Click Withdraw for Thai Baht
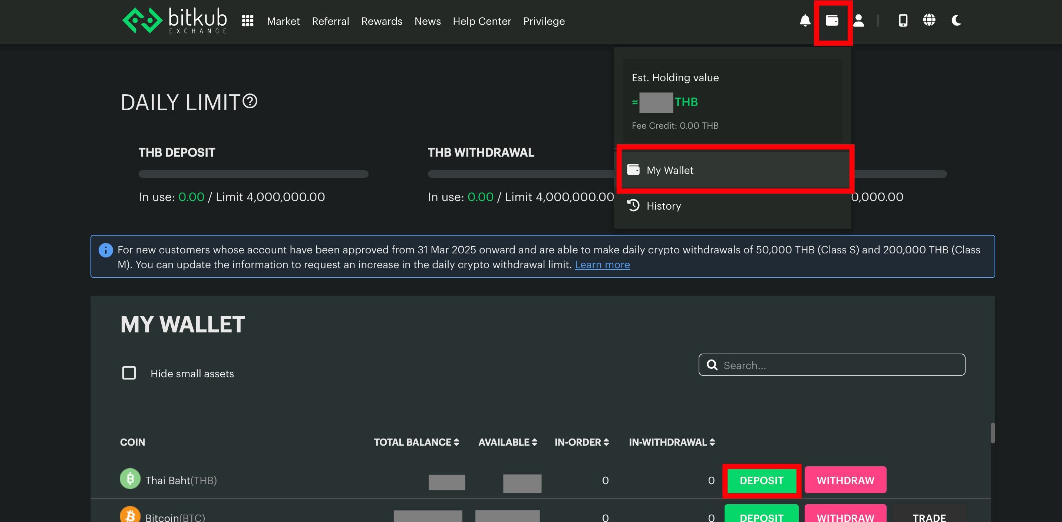The height and width of the screenshot is (522, 1062). click(845, 480)
